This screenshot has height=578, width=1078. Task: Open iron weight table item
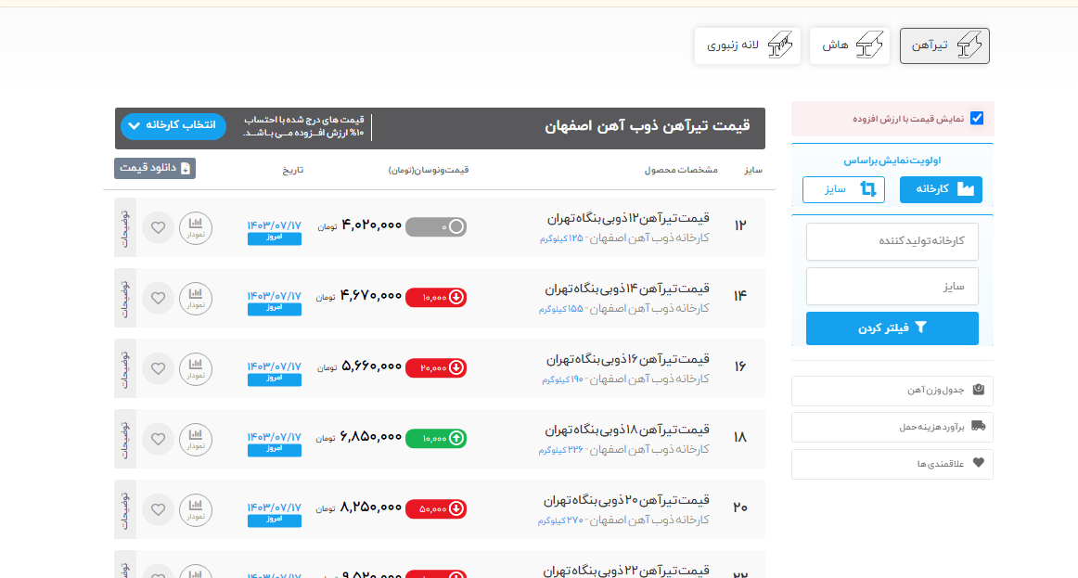[x=892, y=391]
